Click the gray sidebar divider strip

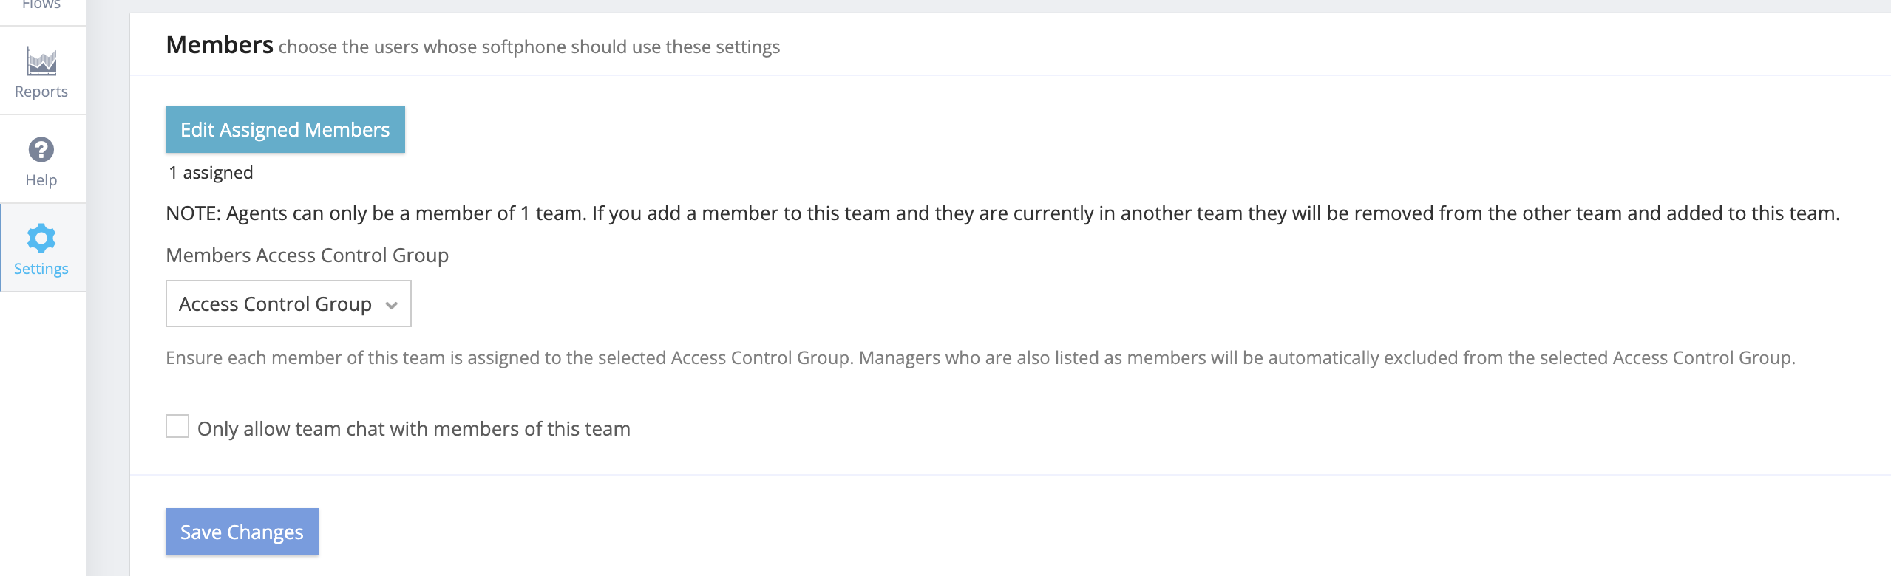coord(108,369)
